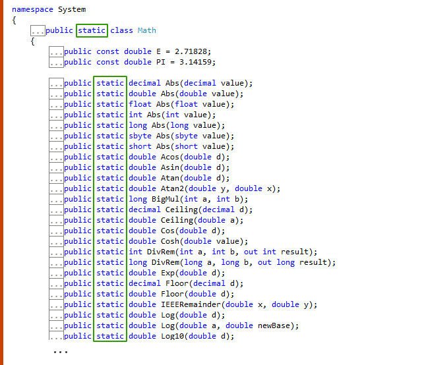Expand collapsed comment before Exp(double d)

coord(56,273)
